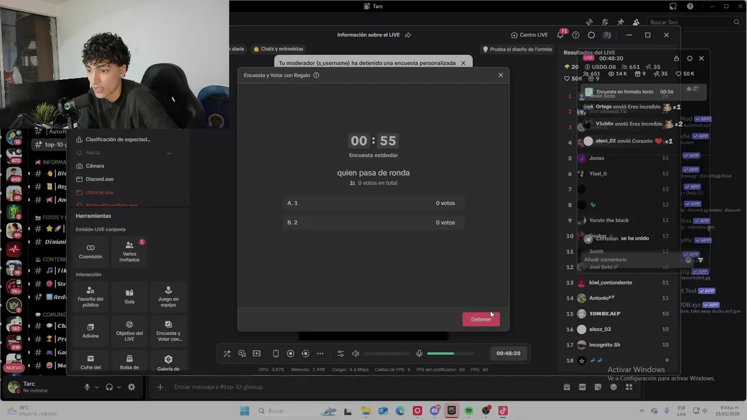
Task: Open audio mixer settings sliders icon
Action: pos(341,353)
